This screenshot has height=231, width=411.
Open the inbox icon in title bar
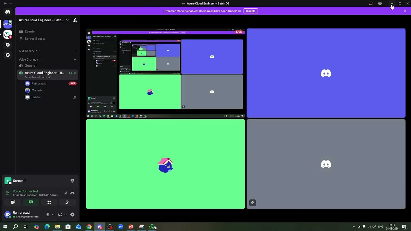point(371,4)
